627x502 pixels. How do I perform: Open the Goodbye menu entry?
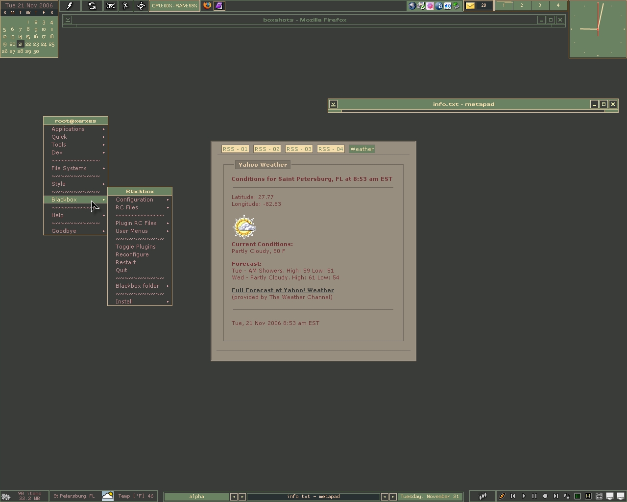click(75, 231)
